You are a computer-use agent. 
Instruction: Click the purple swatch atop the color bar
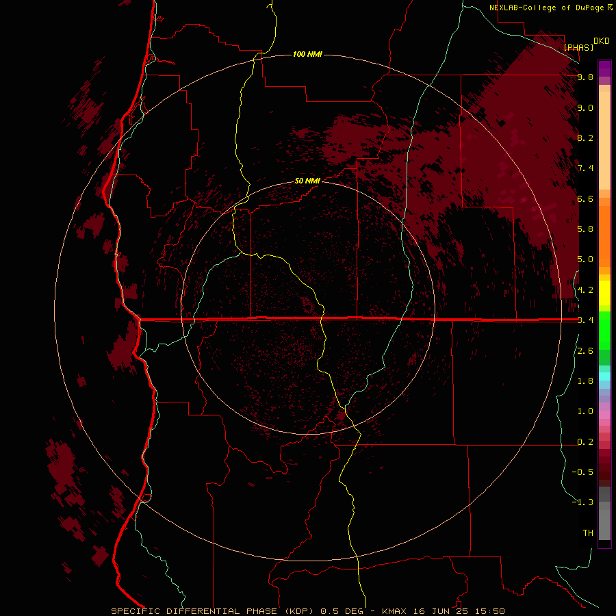click(x=604, y=68)
